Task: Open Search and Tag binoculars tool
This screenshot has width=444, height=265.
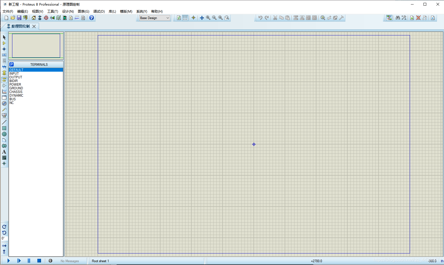Action: point(398,18)
